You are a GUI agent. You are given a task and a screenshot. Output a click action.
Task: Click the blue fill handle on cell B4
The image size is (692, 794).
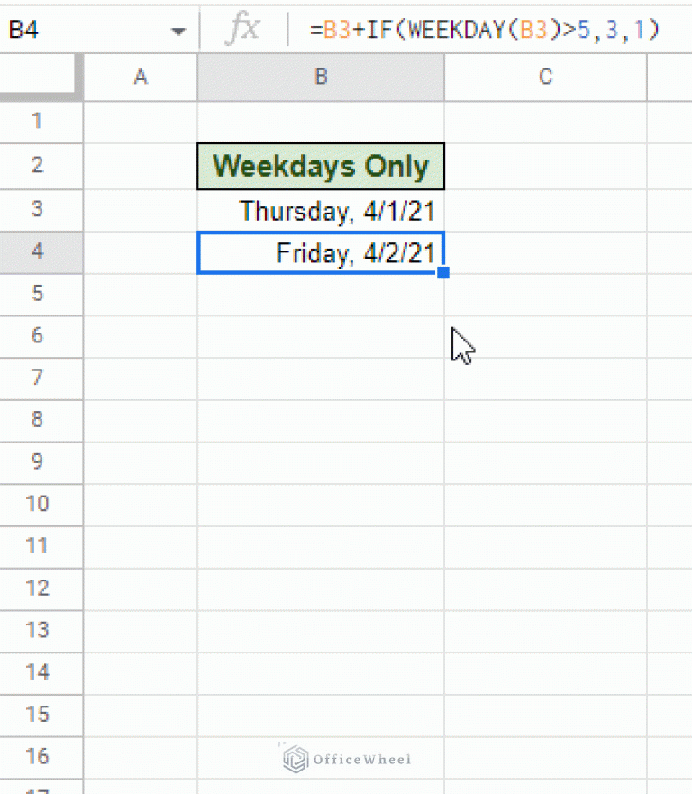443,272
